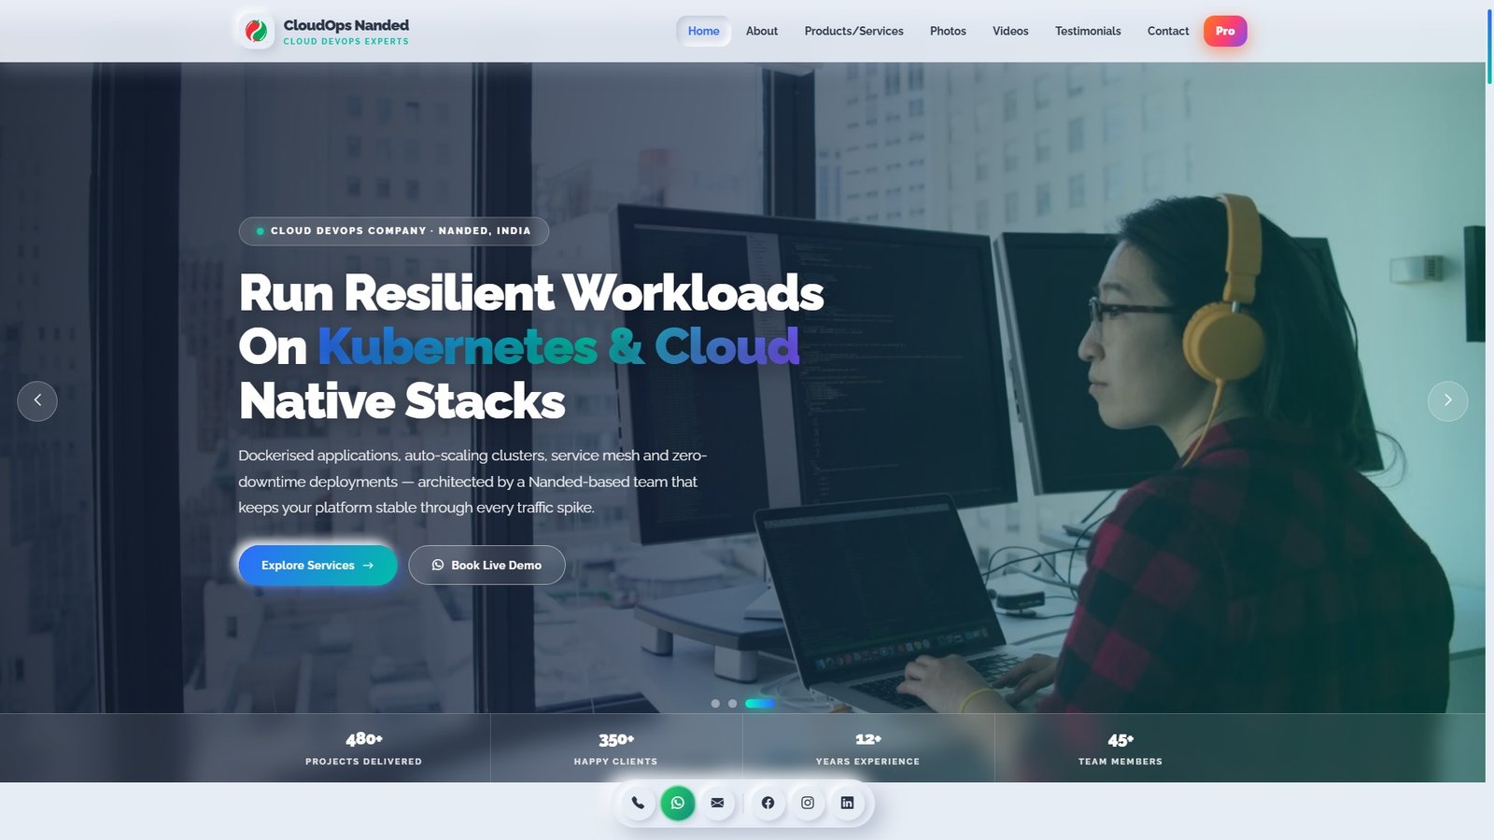Click the email envelope icon

pos(717,803)
